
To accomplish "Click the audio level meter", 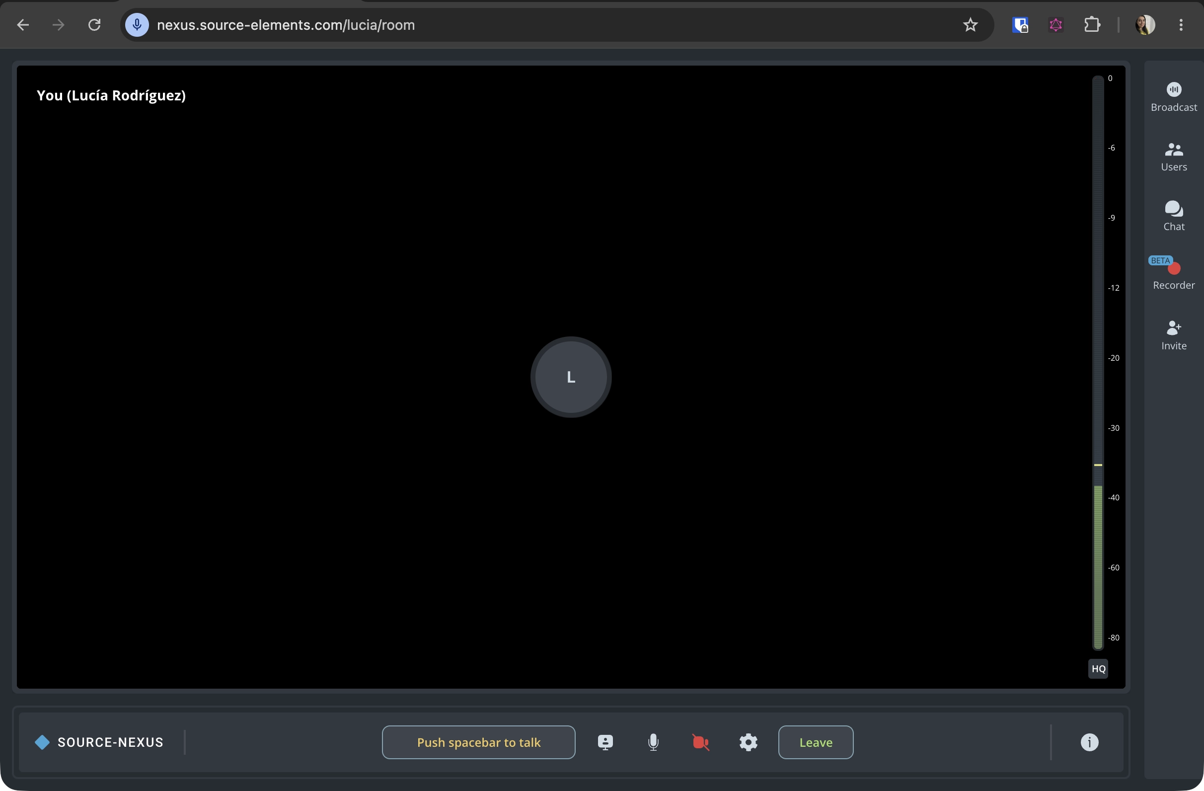I will (1098, 363).
